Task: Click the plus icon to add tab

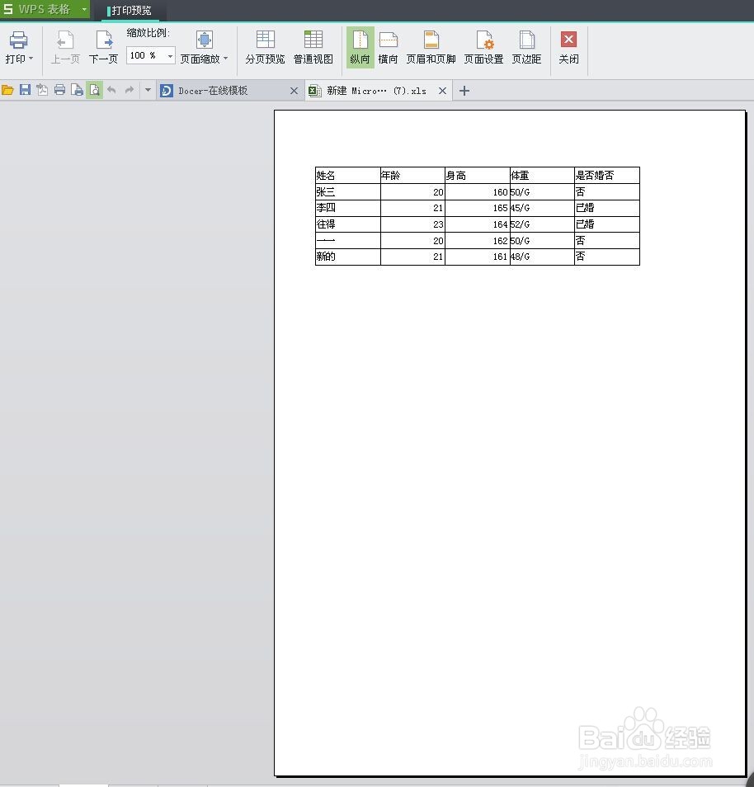Action: tap(464, 91)
